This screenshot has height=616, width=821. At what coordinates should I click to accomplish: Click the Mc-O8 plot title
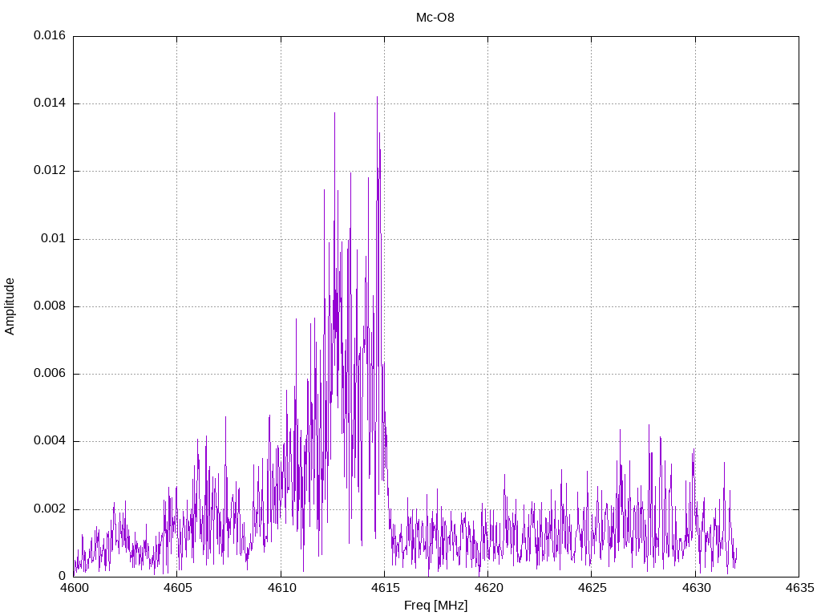[435, 17]
